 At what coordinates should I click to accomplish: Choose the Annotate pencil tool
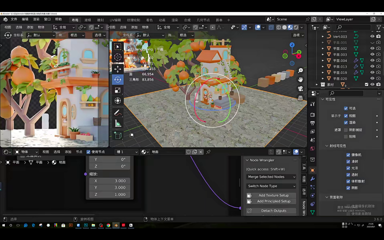pyautogui.click(x=118, y=112)
